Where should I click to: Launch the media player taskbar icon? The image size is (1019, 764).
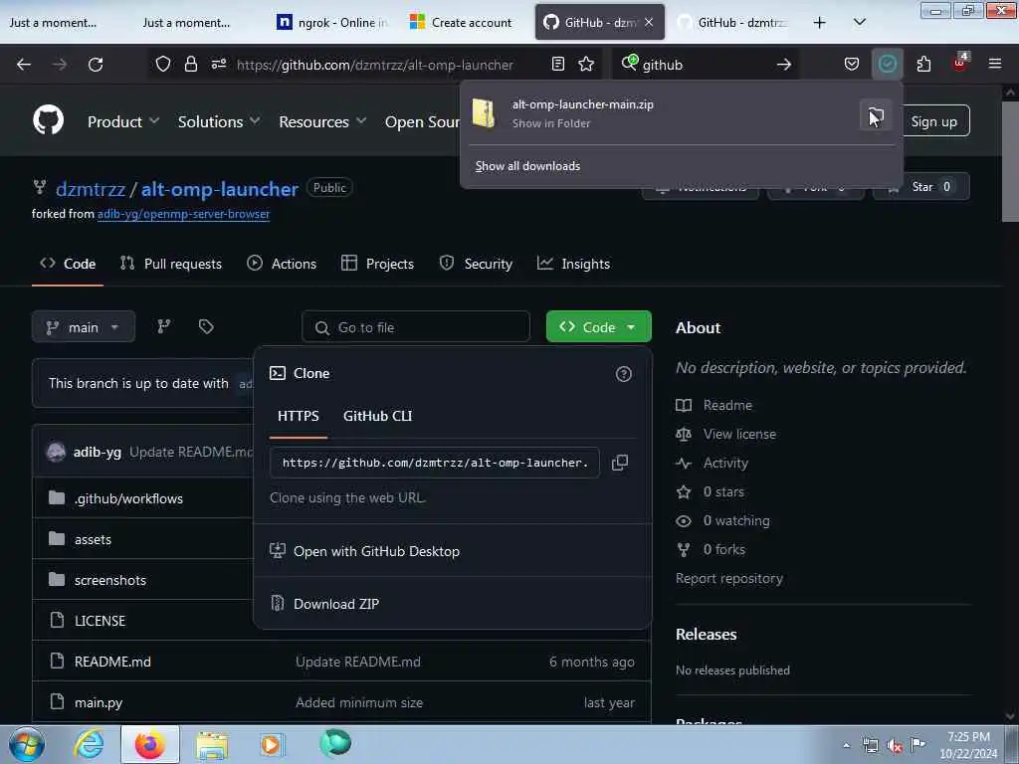click(271, 744)
